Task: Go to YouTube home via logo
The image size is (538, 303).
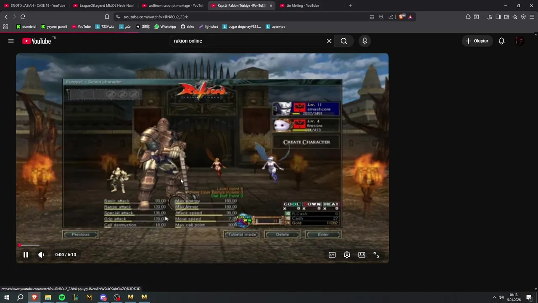Action: point(37,41)
